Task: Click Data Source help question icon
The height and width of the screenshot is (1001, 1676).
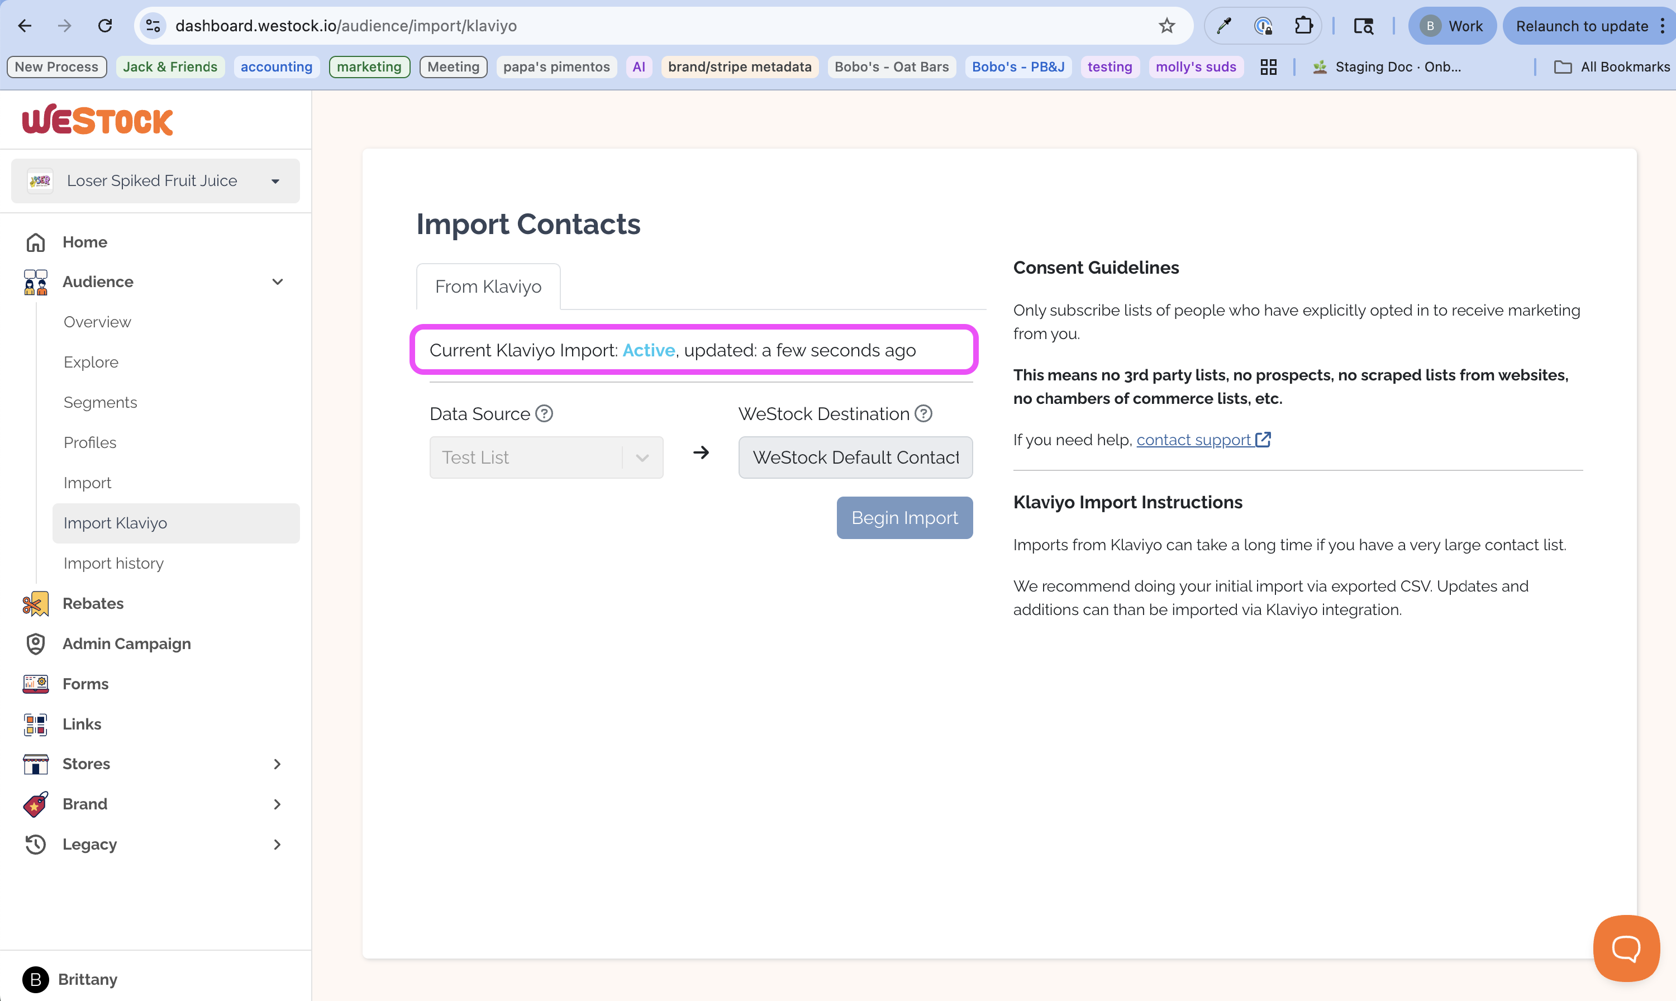Action: point(544,413)
